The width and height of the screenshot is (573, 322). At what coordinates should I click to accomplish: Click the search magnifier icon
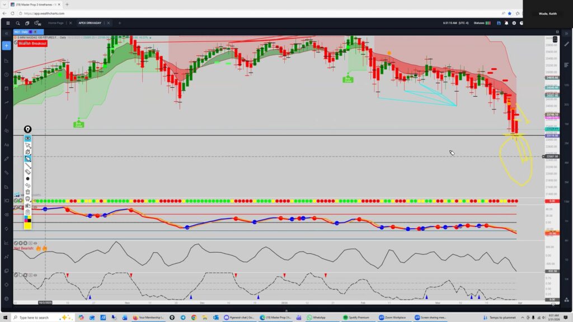tap(18, 23)
